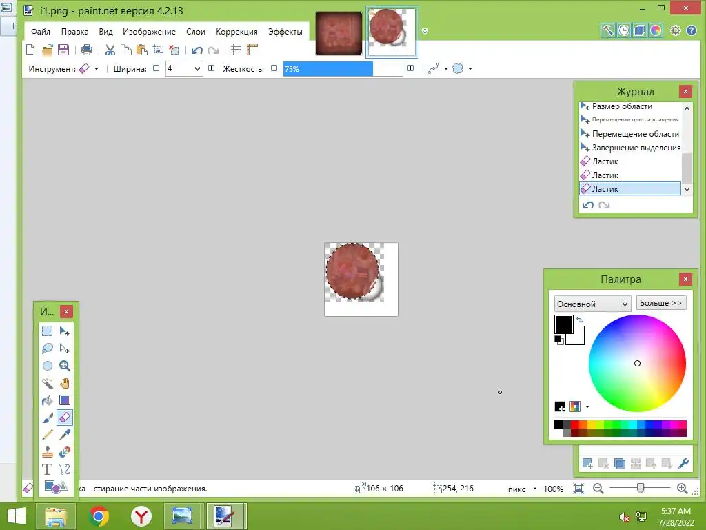The image size is (706, 530).
Task: Click the Print icon
Action: 86,50
